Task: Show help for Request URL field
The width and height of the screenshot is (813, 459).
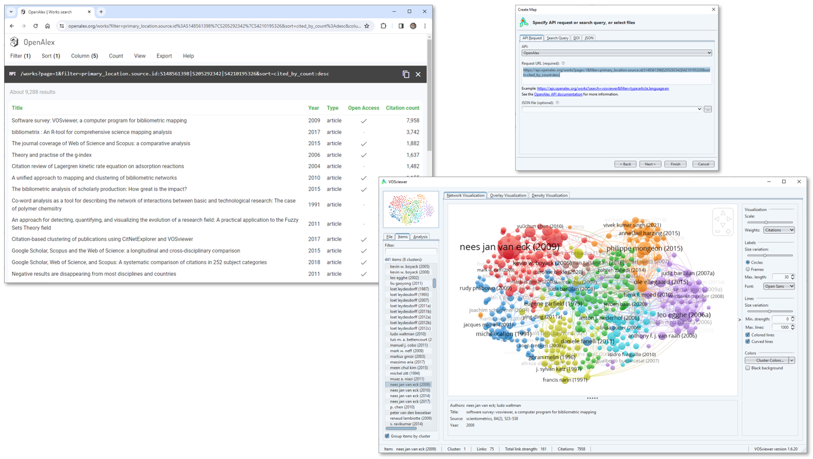Action: [x=563, y=63]
